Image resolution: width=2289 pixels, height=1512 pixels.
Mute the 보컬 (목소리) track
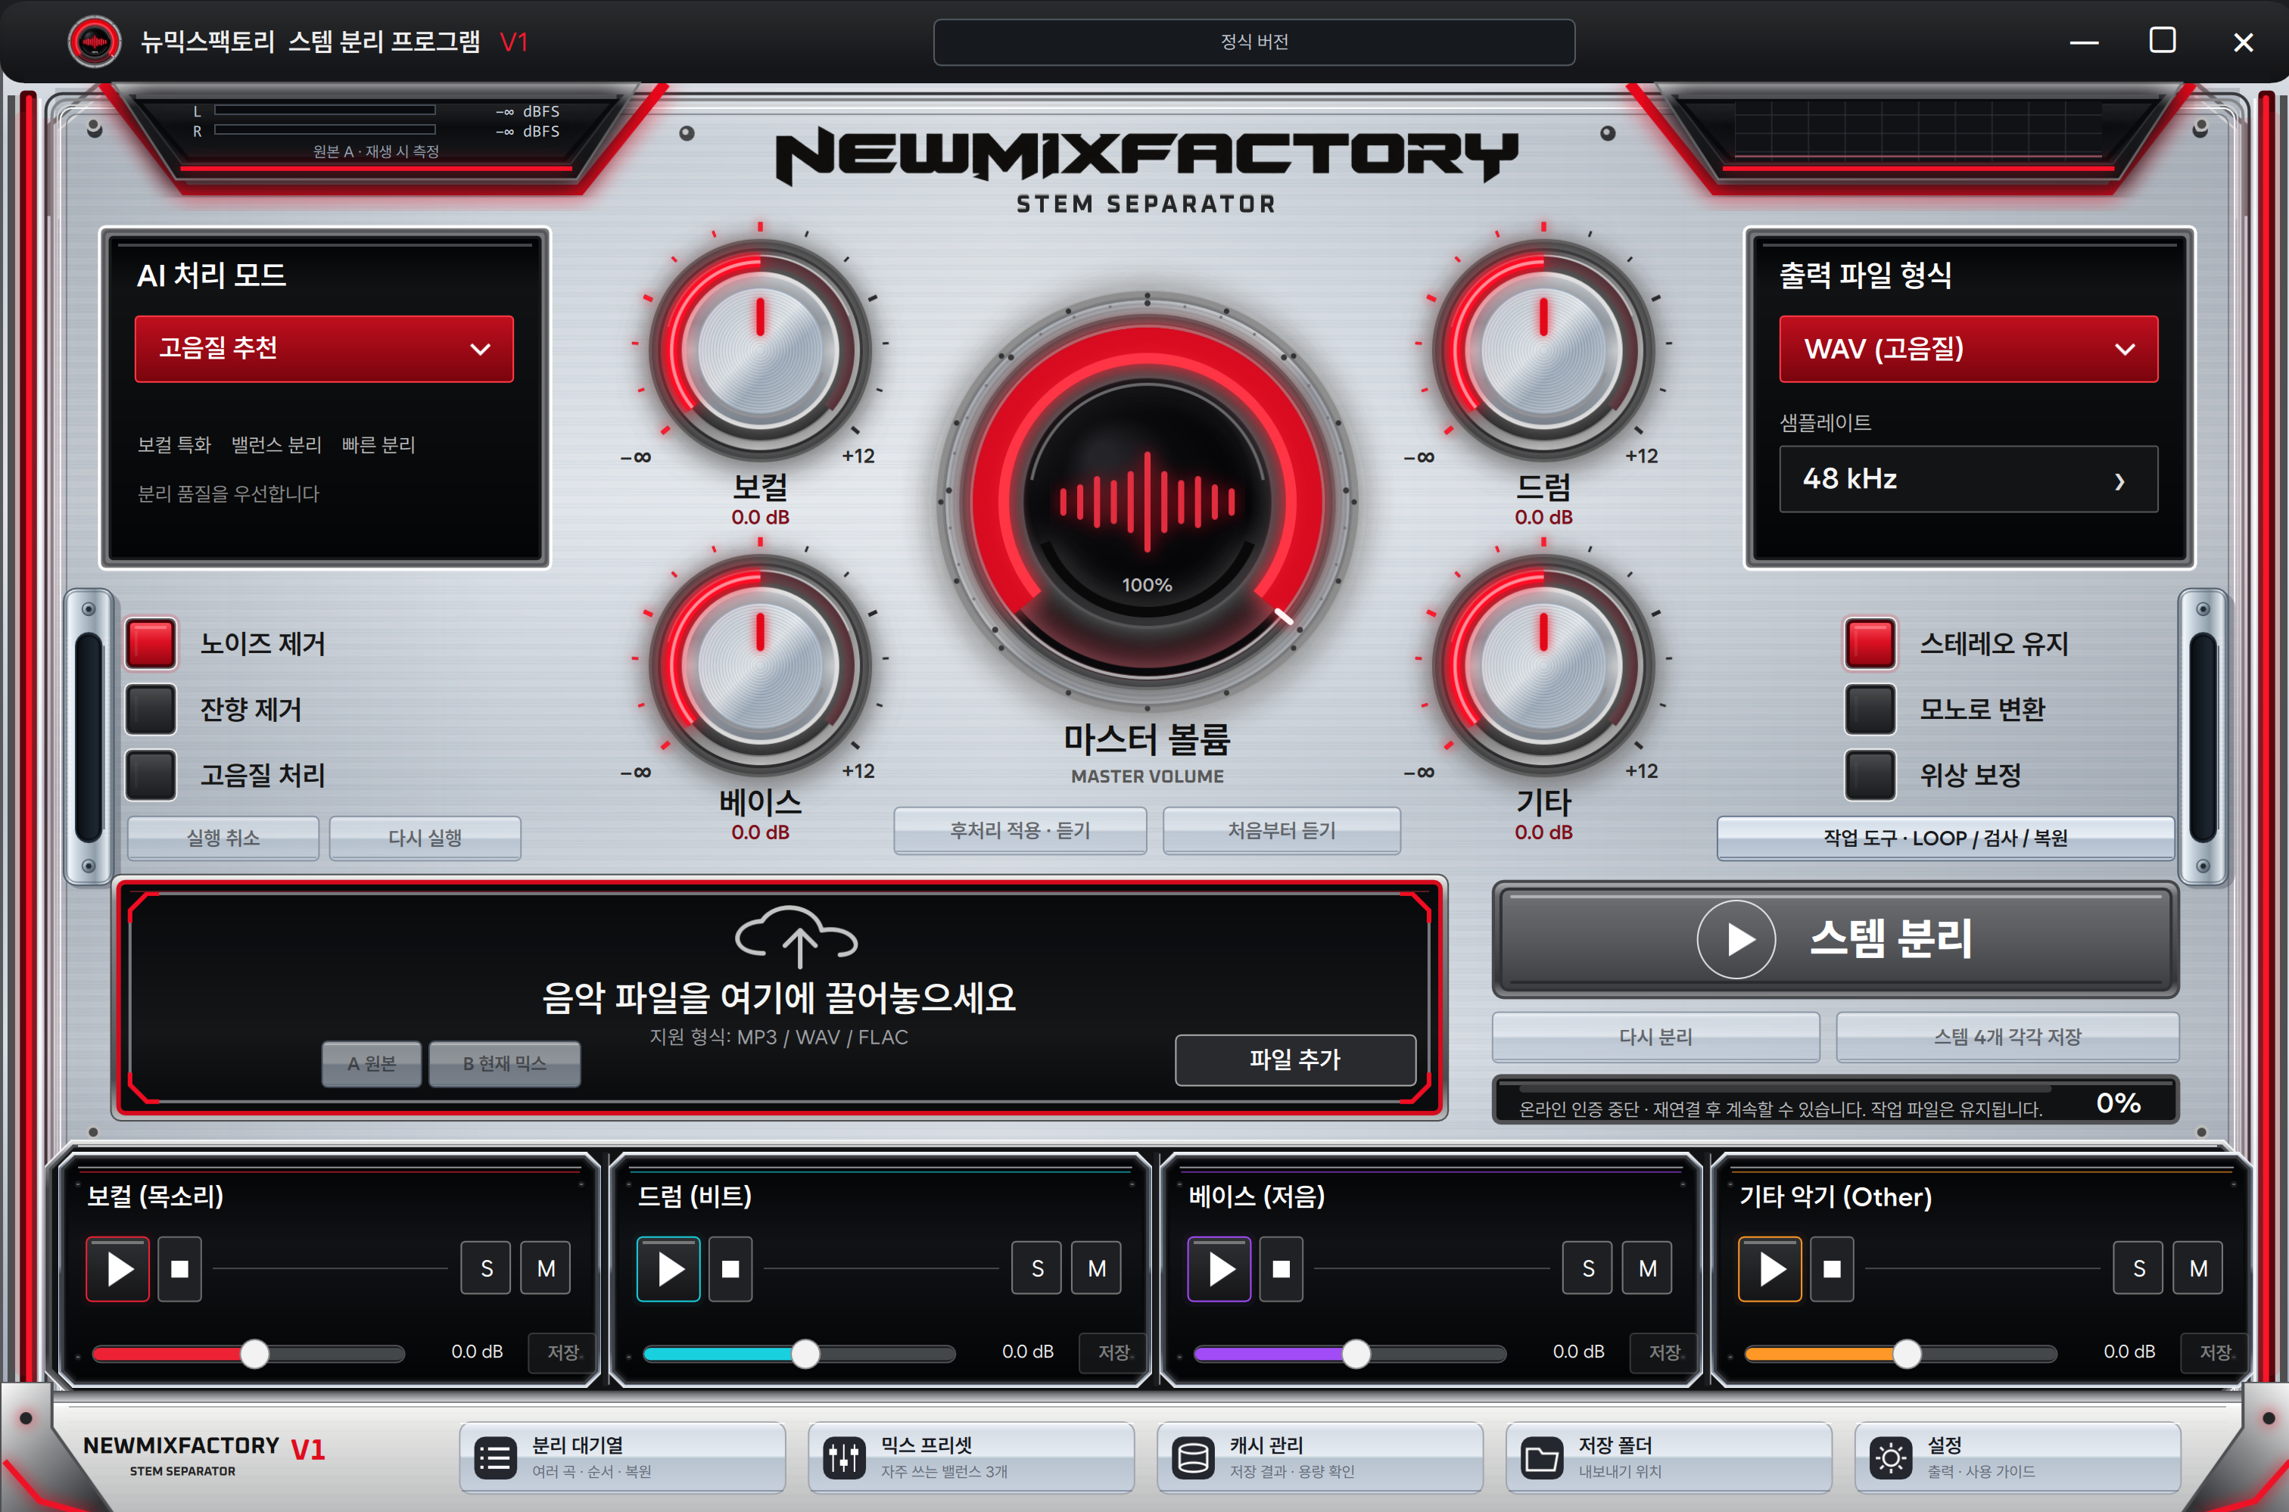546,1268
